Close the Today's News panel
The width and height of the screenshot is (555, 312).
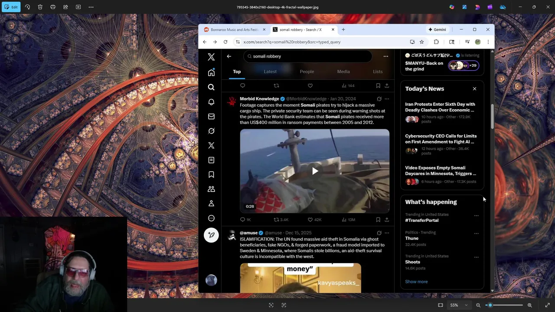coord(474,89)
